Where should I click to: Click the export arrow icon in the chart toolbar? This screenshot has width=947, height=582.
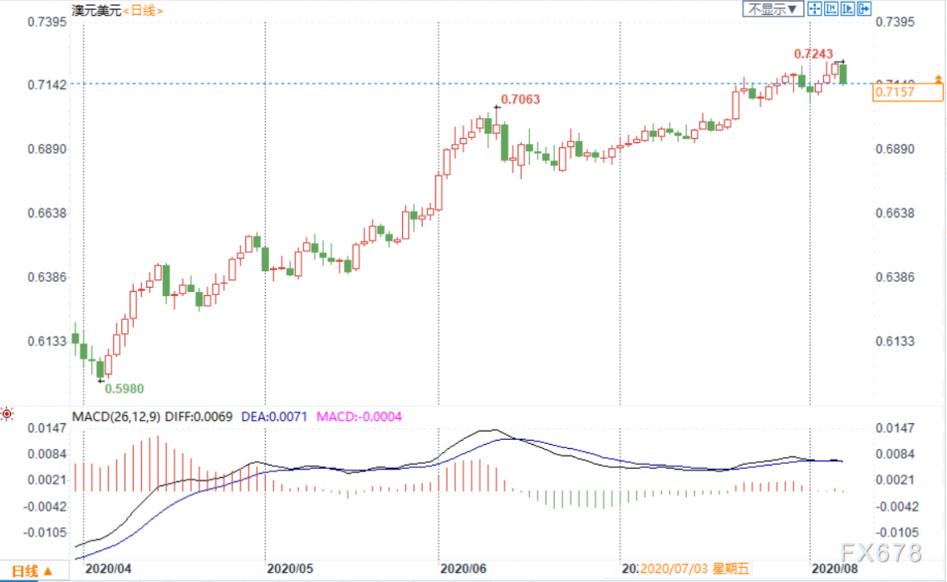[864, 9]
